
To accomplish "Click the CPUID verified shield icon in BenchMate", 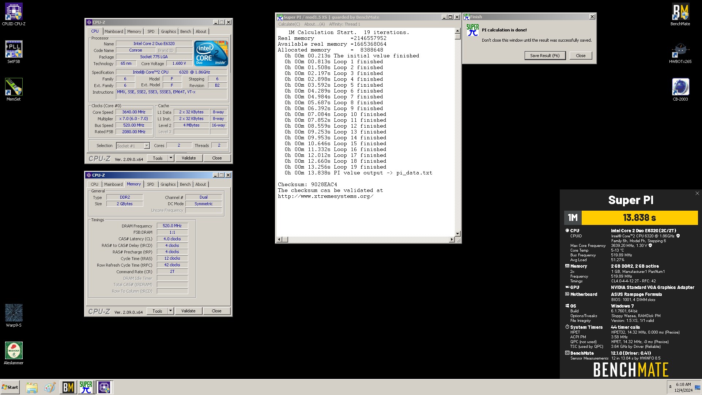I will coord(678,236).
